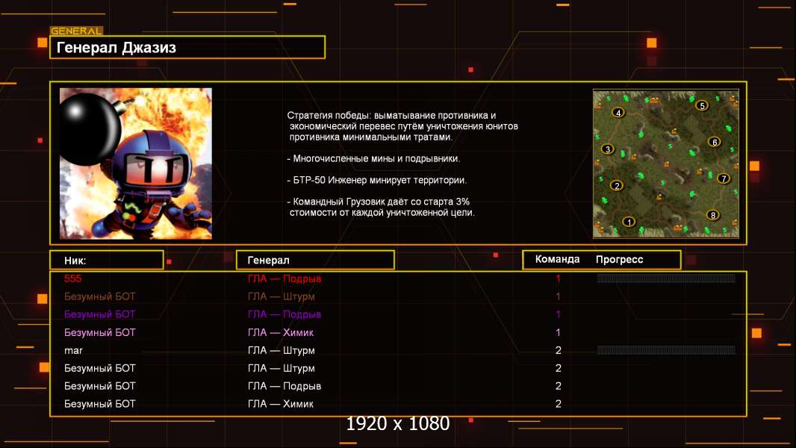The height and width of the screenshot is (448, 796).
Task: Select the nickname 'mar'
Action: click(73, 351)
